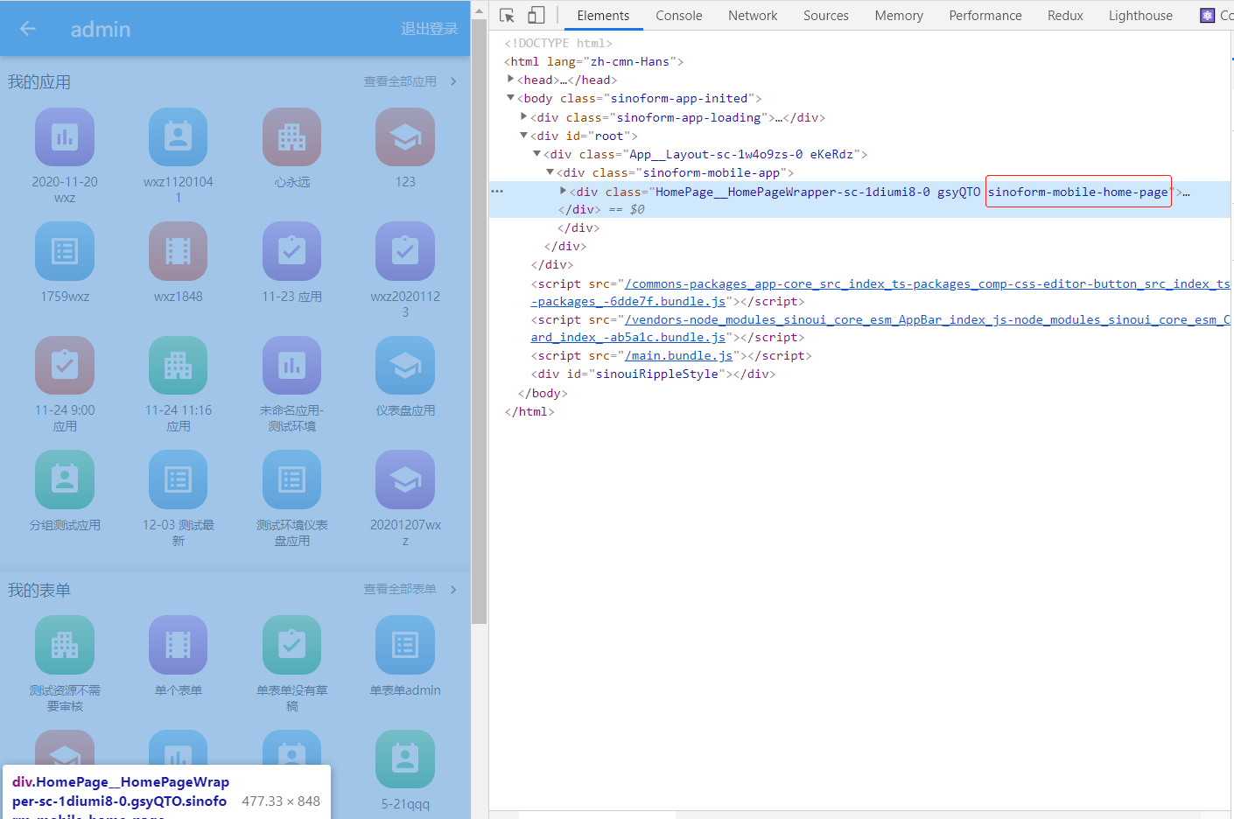Open the vendors-node_modules bundle script link

click(880, 328)
